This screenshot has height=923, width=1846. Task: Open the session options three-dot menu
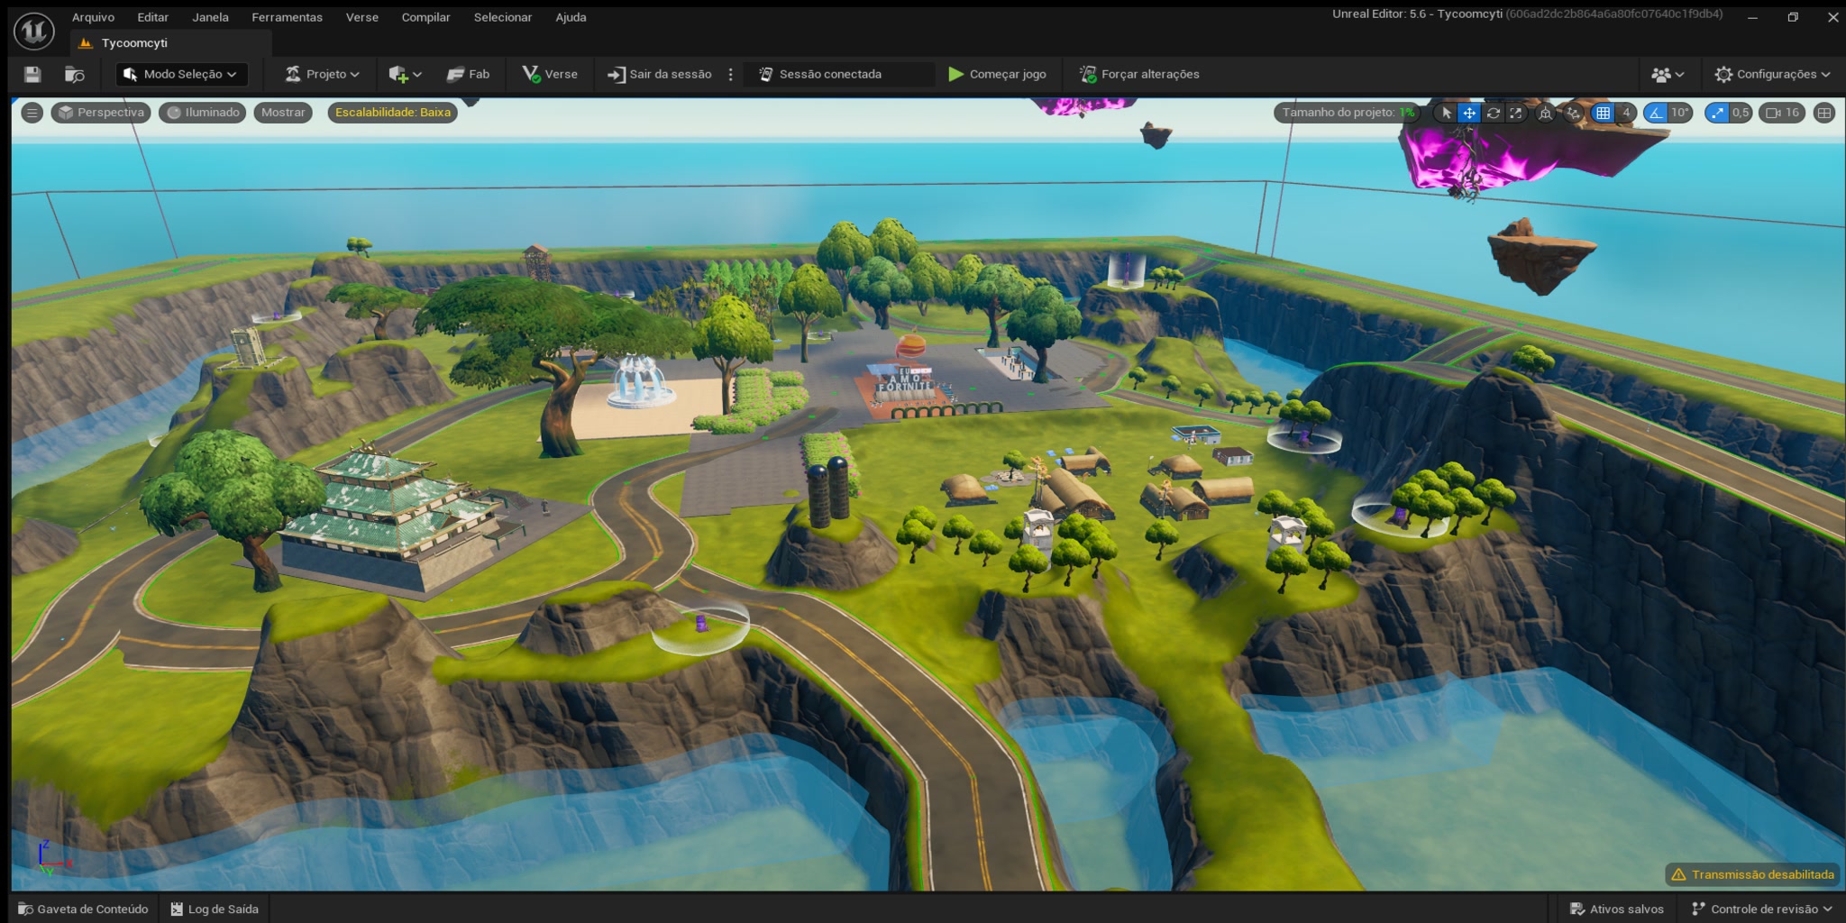tap(731, 74)
